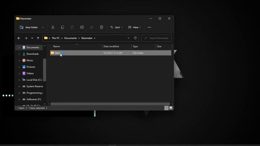Open the Sort dropdown menu
This screenshot has width=260, height=146.
[117, 27]
